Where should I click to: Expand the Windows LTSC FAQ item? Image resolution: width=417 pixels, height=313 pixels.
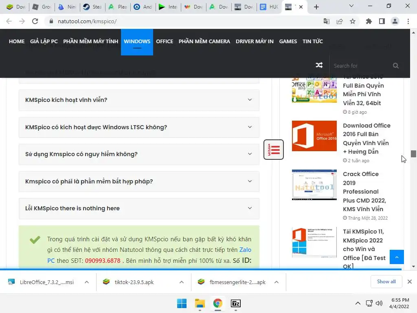(139, 127)
